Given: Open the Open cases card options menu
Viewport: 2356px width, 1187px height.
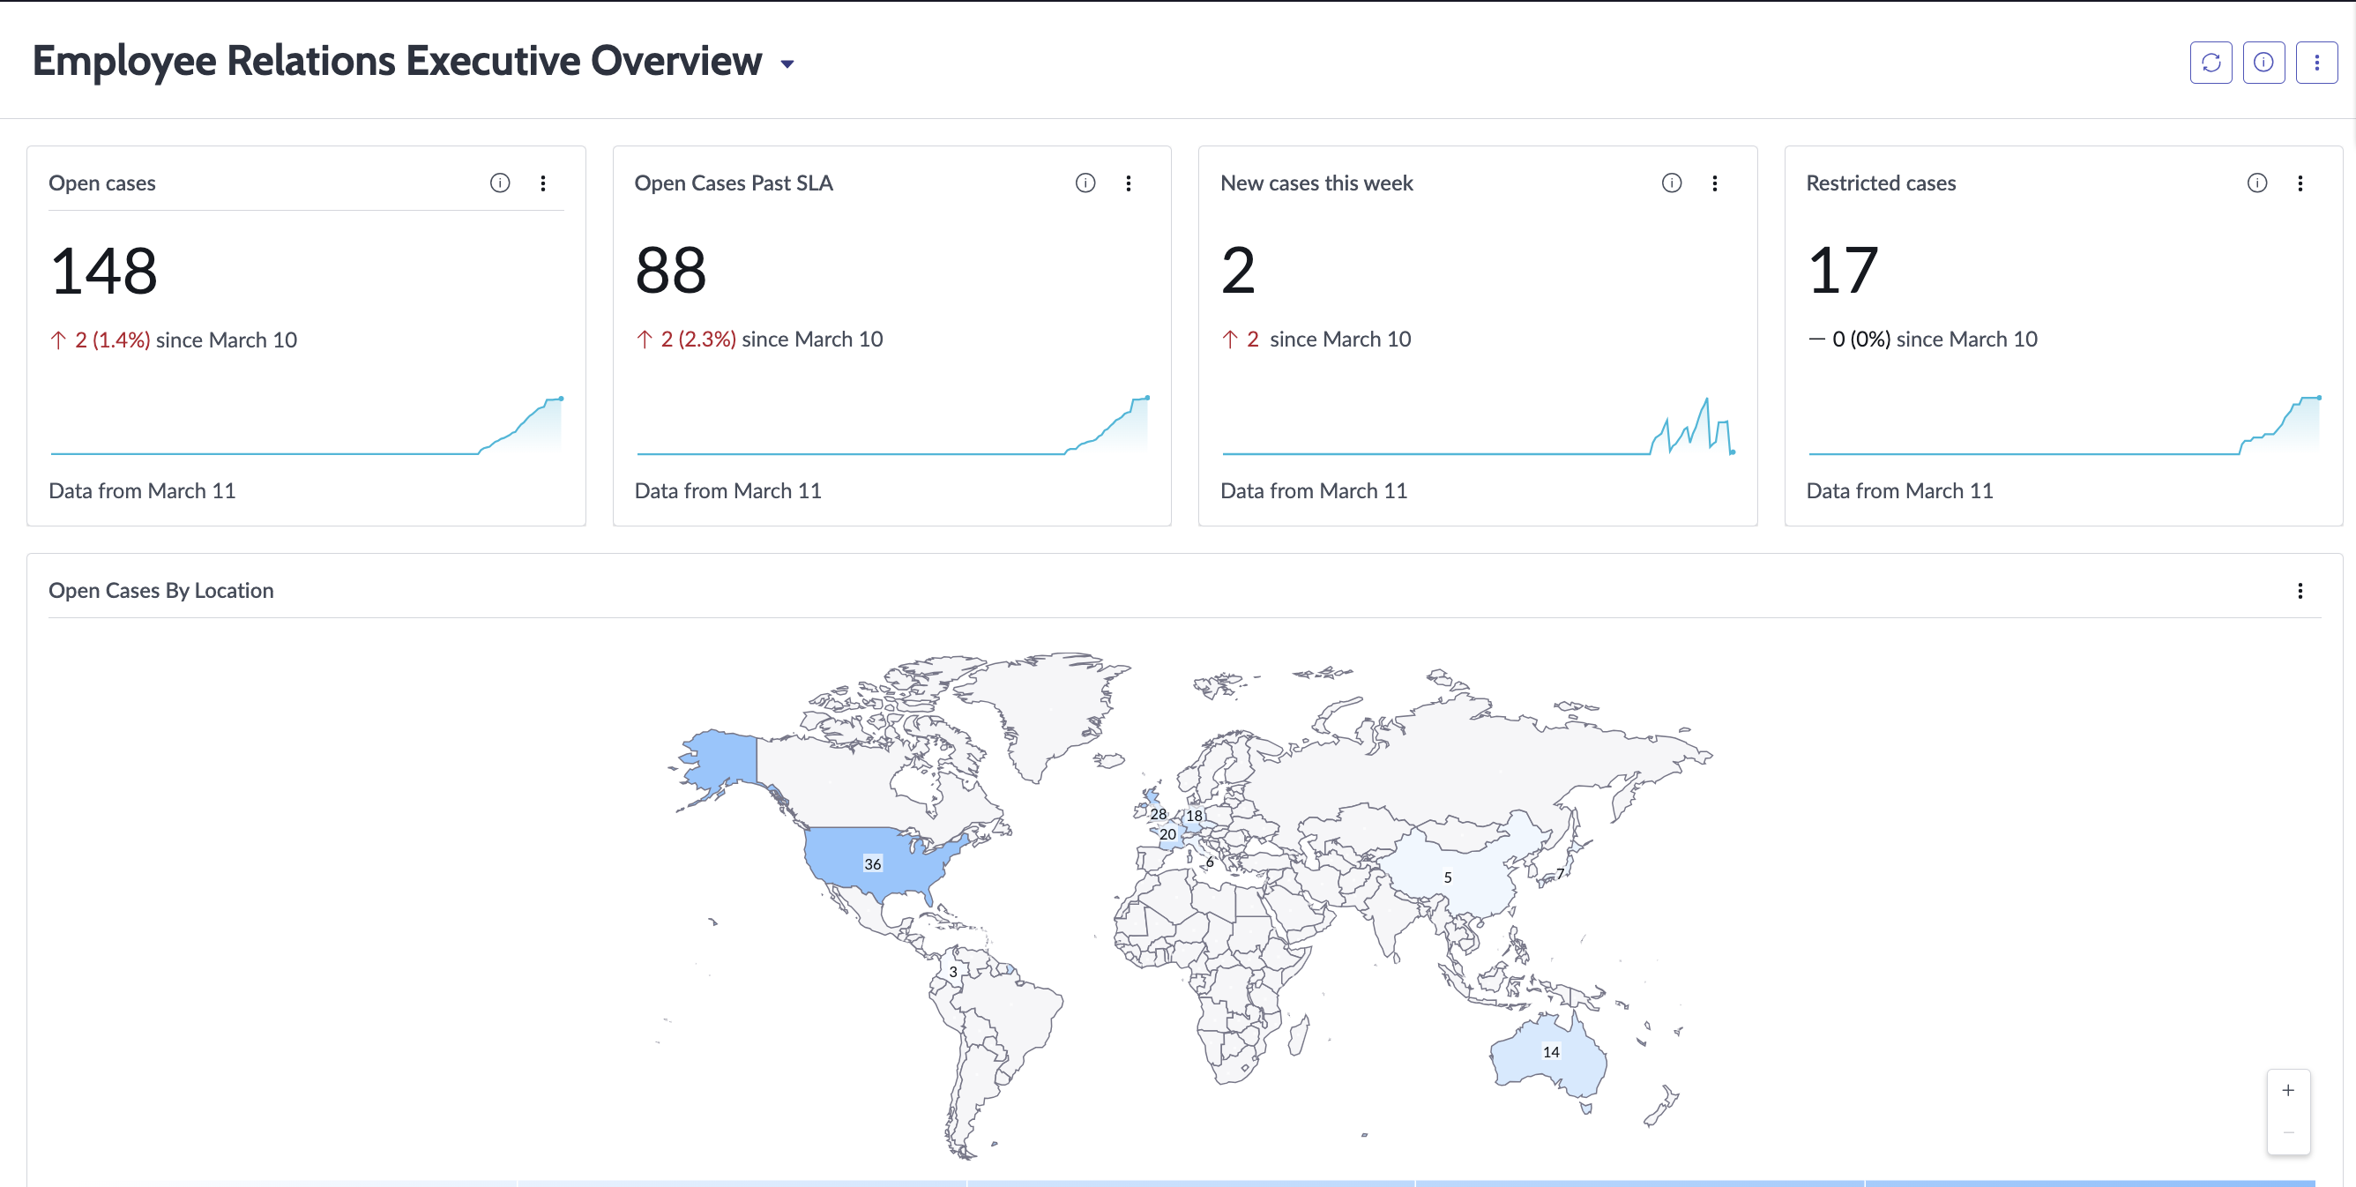Looking at the screenshot, I should [x=543, y=183].
